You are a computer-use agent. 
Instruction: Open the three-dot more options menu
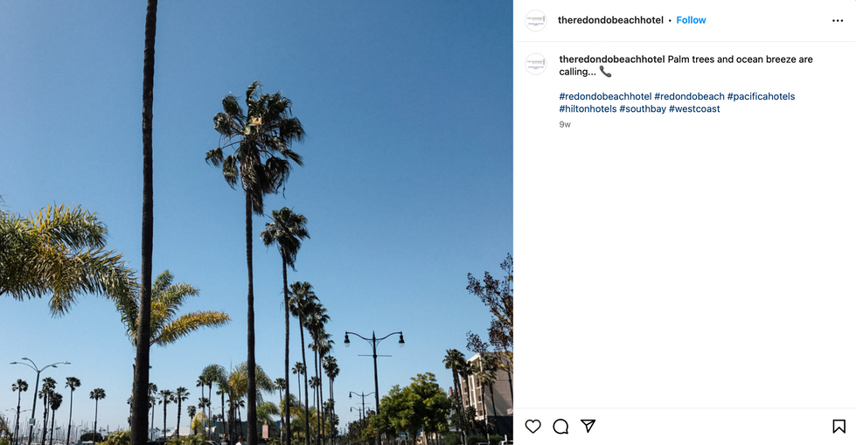tap(838, 21)
